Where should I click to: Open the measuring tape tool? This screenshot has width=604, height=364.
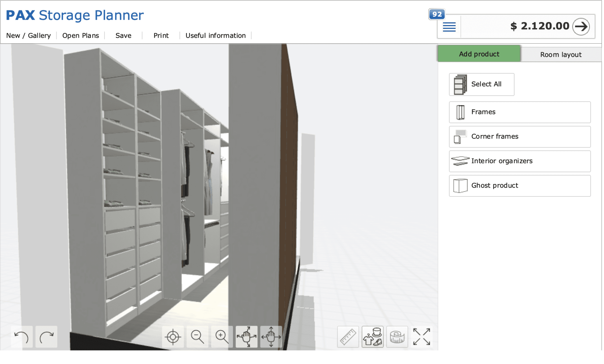397,337
